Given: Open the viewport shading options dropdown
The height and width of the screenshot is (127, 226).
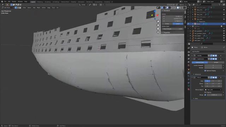Looking at the screenshot, I should (x=185, y=8).
